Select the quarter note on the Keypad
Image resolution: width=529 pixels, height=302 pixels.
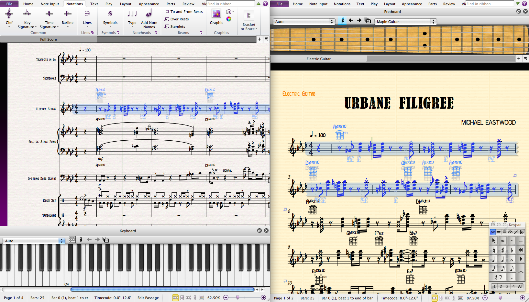[x=494, y=259]
